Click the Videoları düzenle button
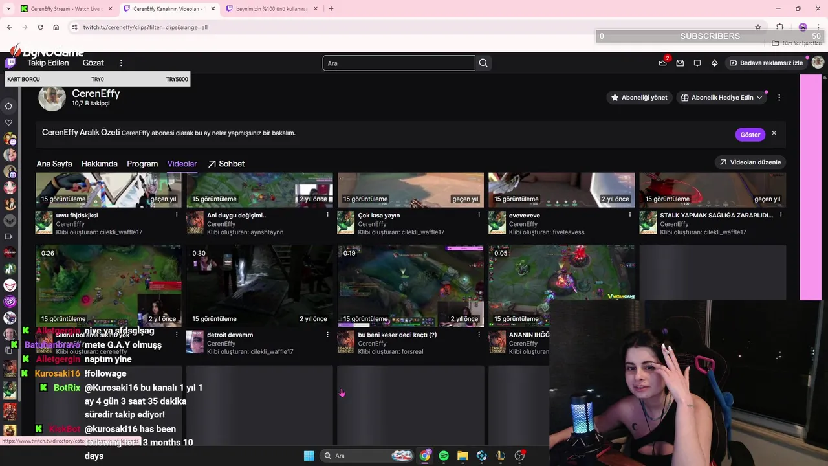The image size is (828, 466). [x=750, y=162]
